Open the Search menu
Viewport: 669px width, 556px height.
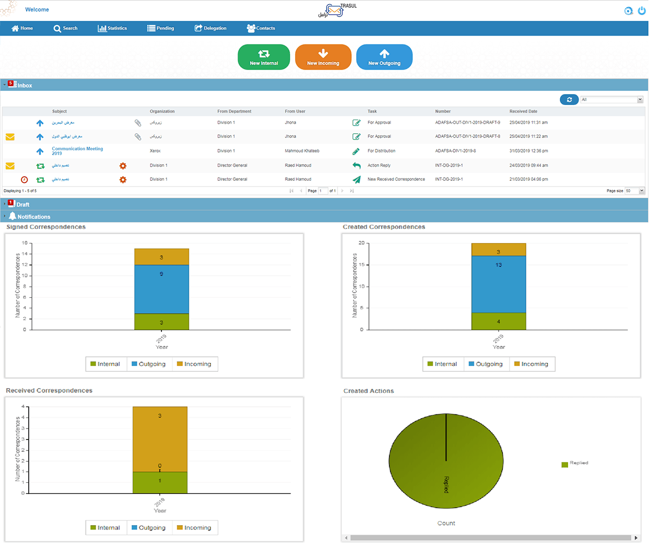coord(65,28)
